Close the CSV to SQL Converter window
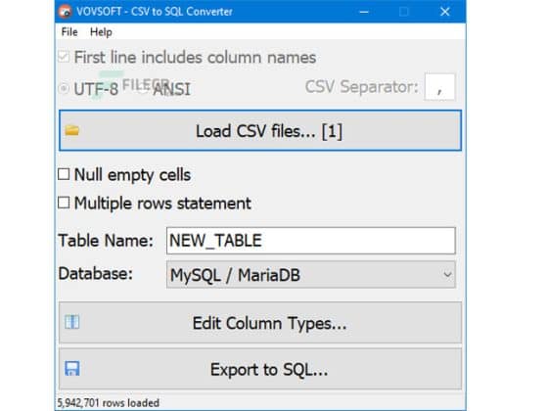The height and width of the screenshot is (411, 548). 445,12
